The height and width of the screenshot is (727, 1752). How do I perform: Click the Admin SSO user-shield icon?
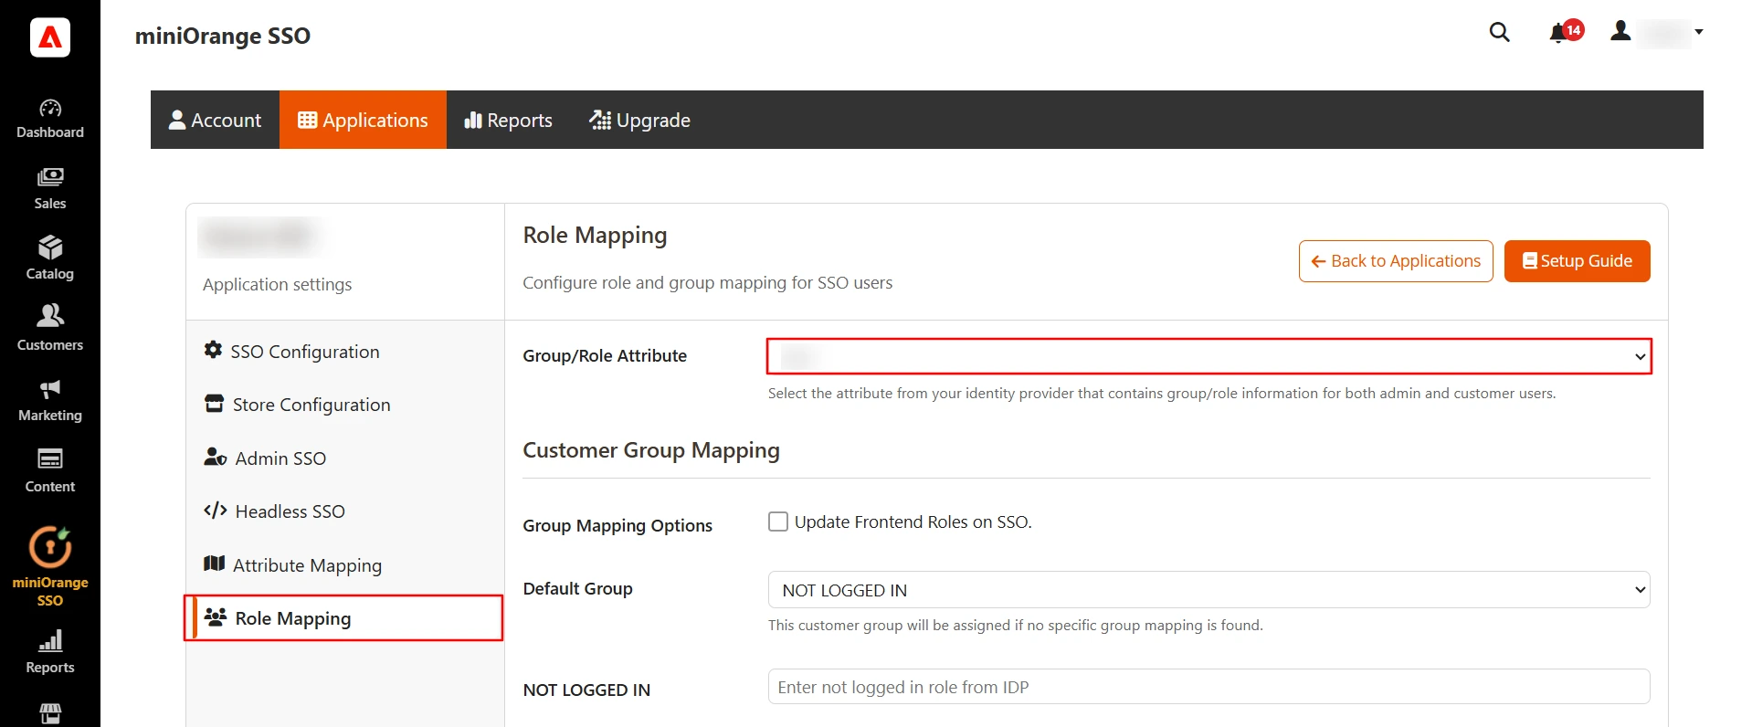[216, 457]
